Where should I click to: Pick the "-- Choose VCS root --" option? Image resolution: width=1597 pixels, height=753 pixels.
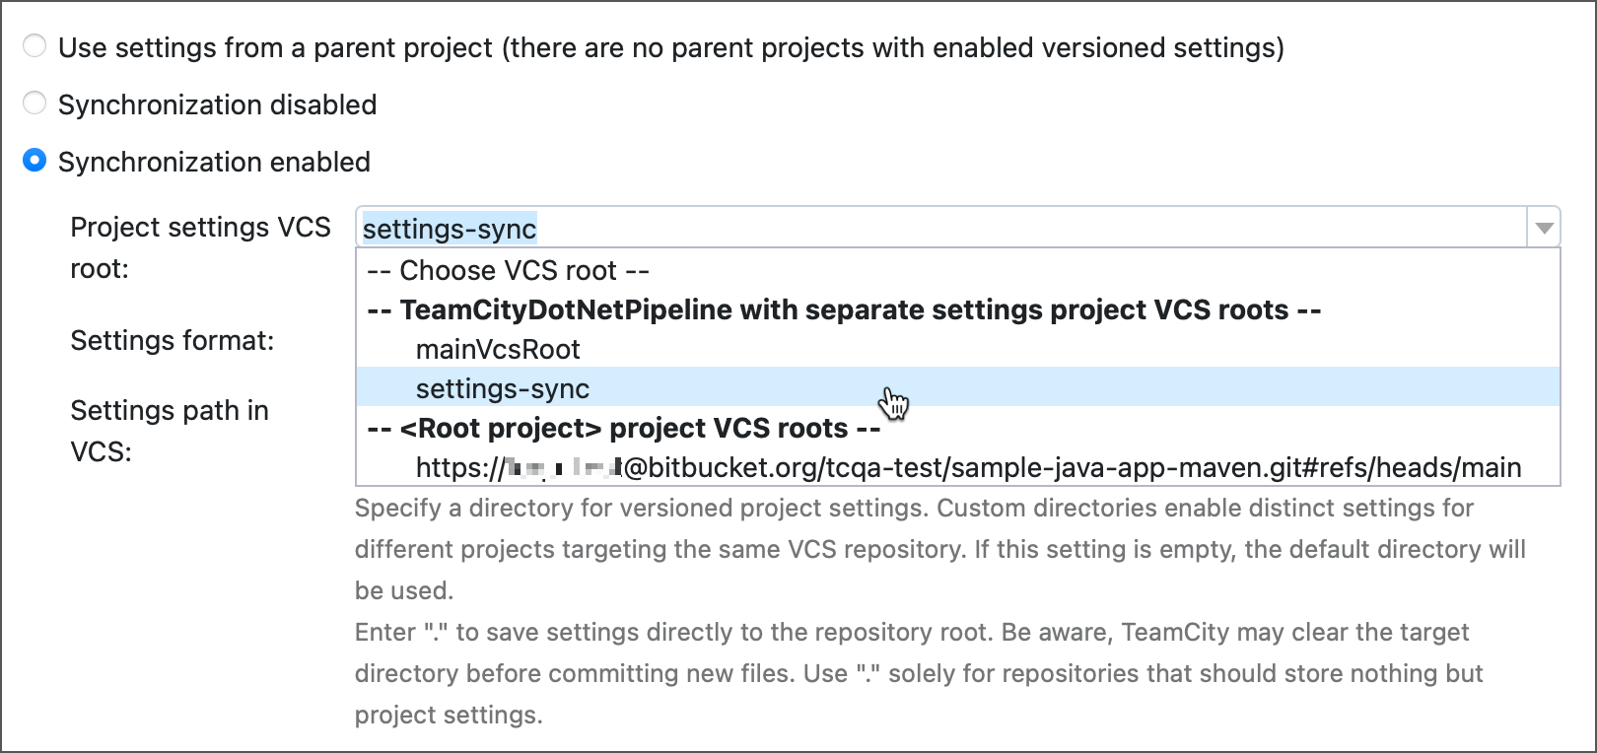pyautogui.click(x=508, y=270)
